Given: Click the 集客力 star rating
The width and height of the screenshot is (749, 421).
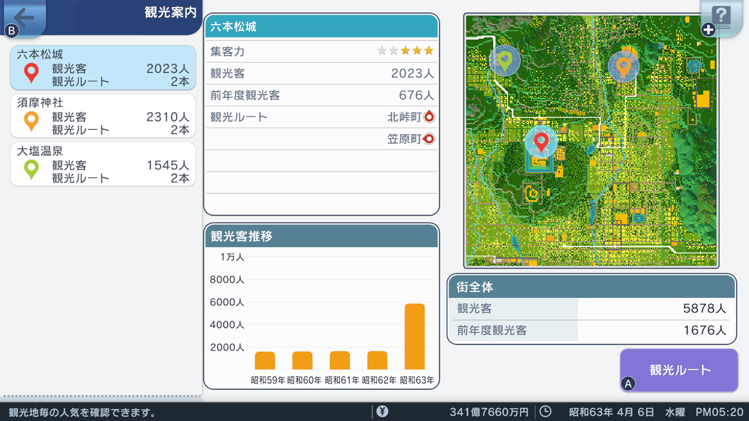Looking at the screenshot, I should [406, 51].
